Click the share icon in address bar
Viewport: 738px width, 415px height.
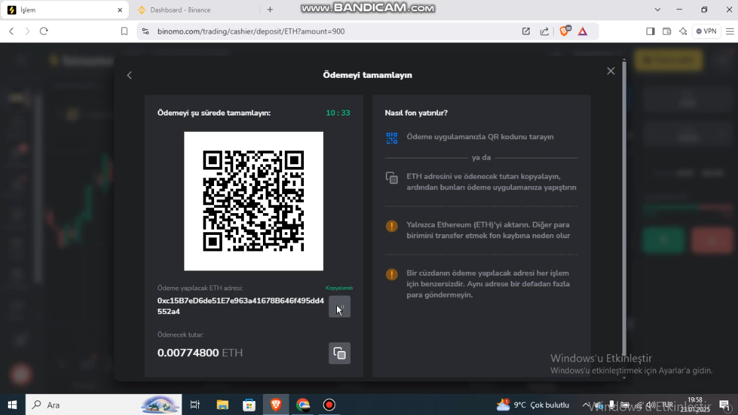point(544,31)
